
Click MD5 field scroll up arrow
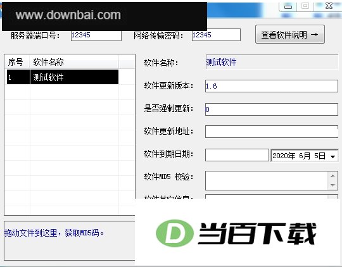point(332,176)
